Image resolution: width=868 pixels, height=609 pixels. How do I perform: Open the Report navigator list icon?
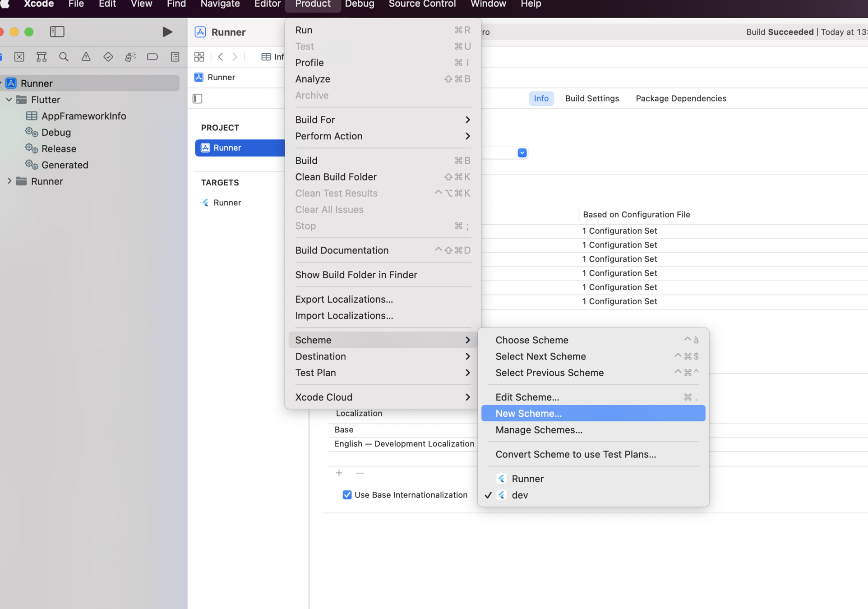click(x=175, y=57)
